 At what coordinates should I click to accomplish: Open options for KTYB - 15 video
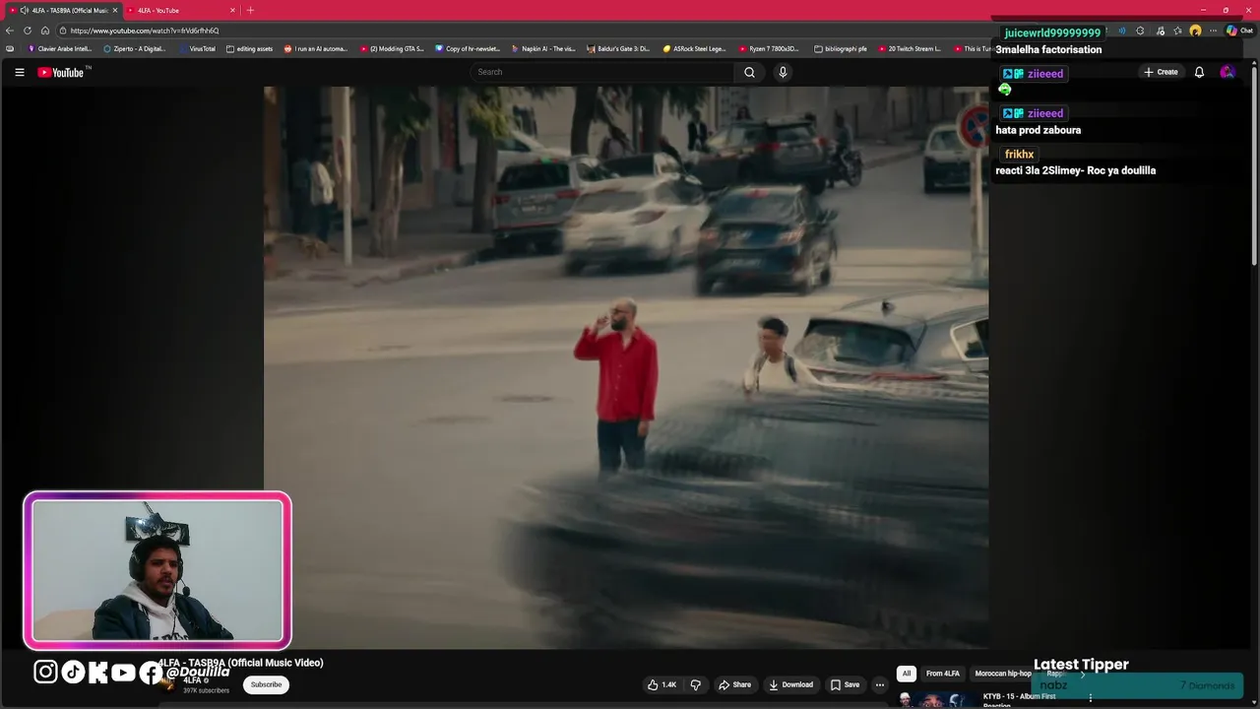(1090, 697)
